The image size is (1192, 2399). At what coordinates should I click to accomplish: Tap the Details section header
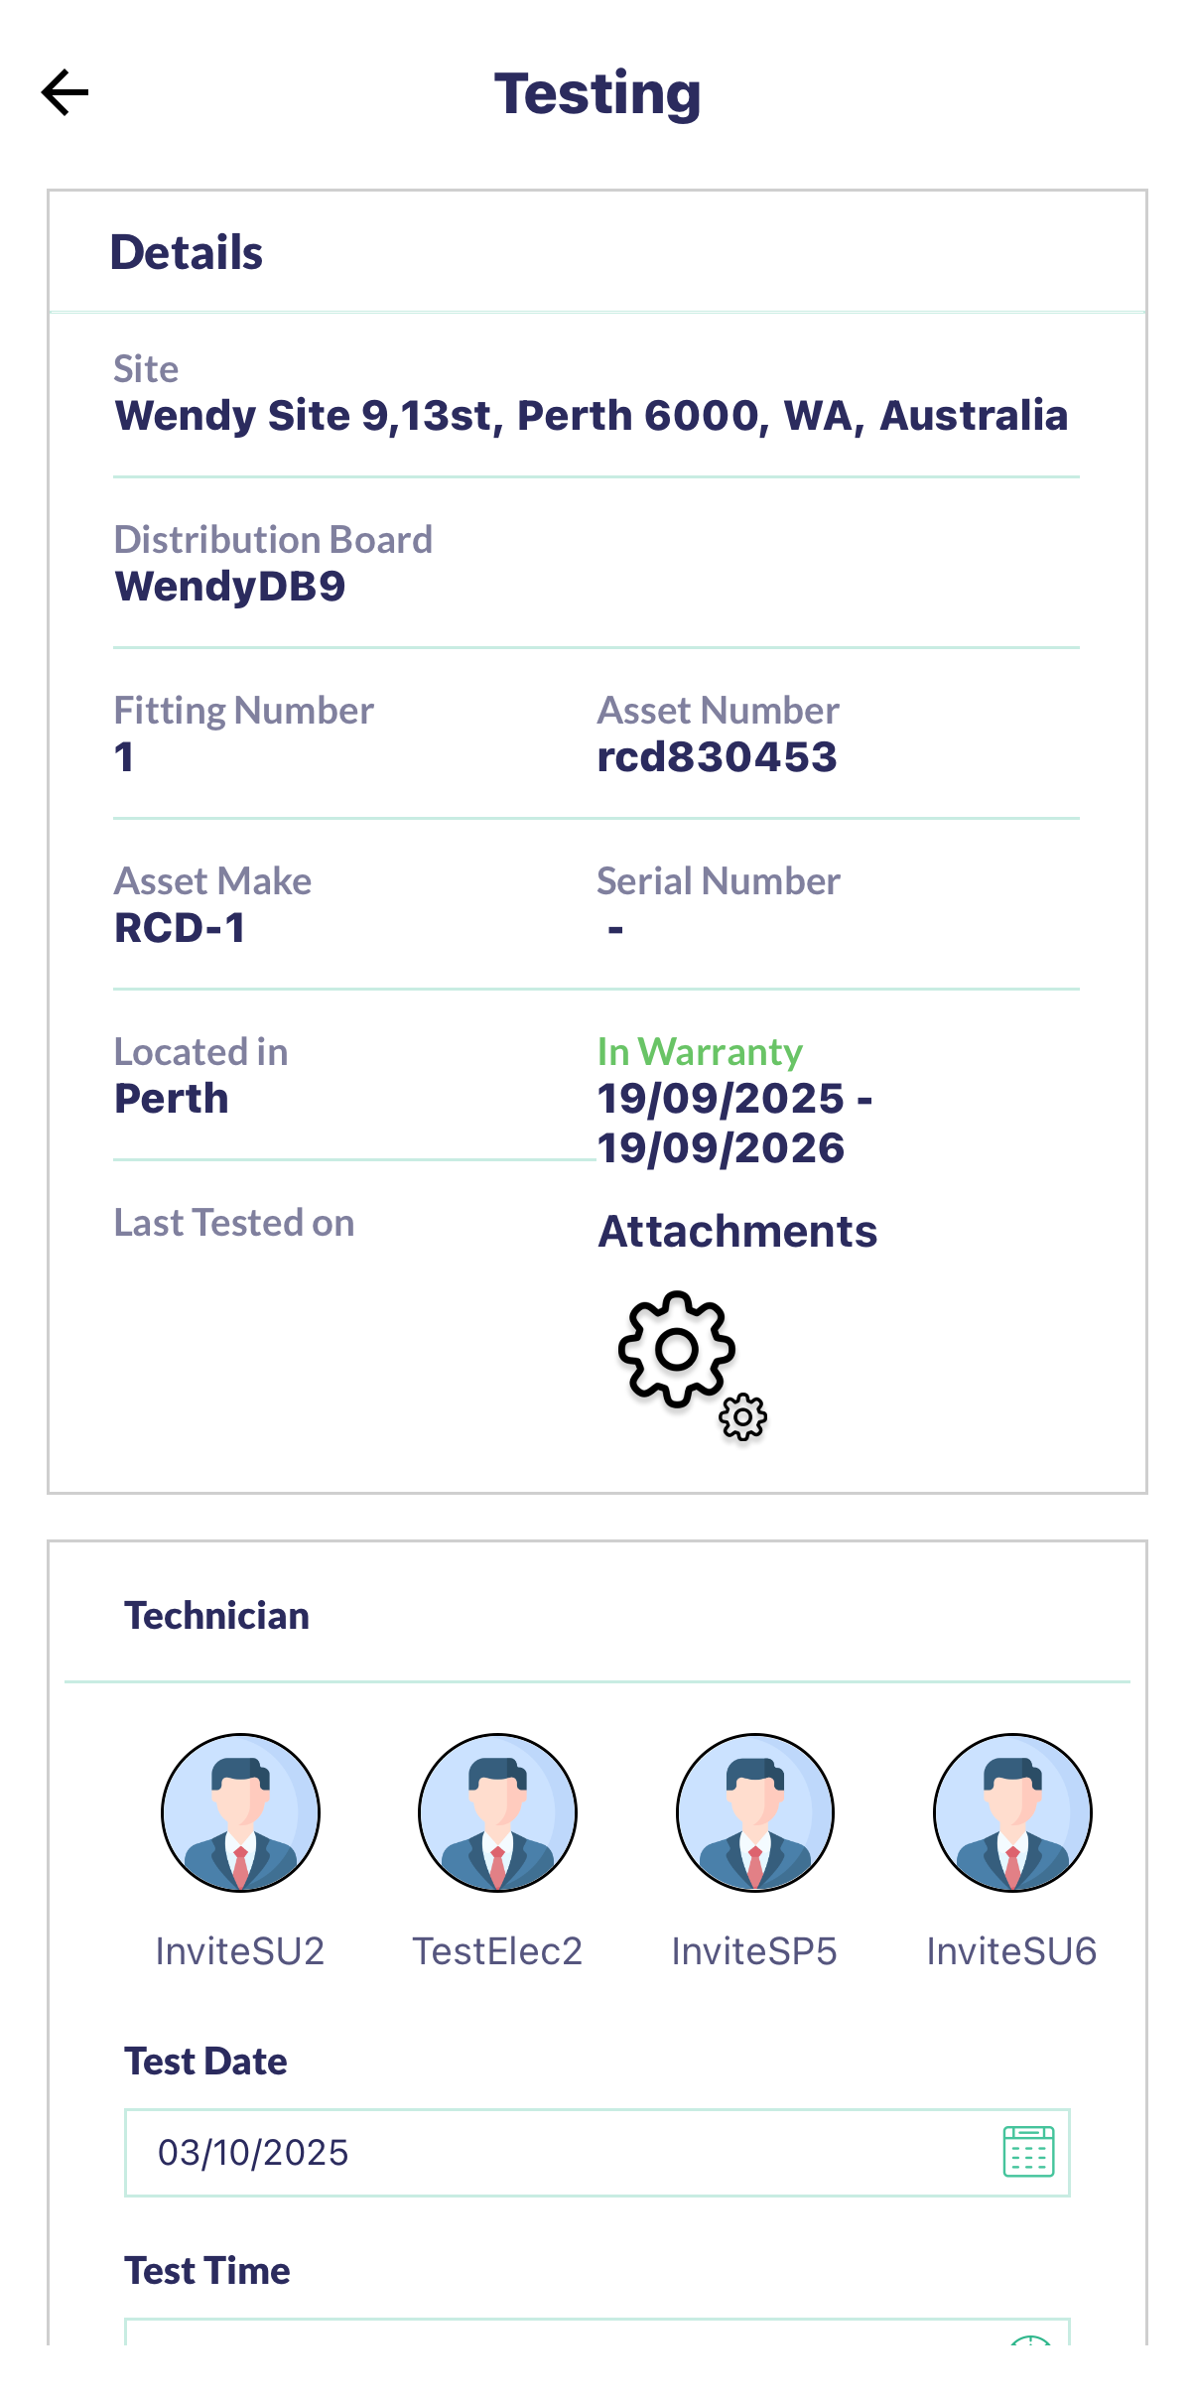point(187,252)
